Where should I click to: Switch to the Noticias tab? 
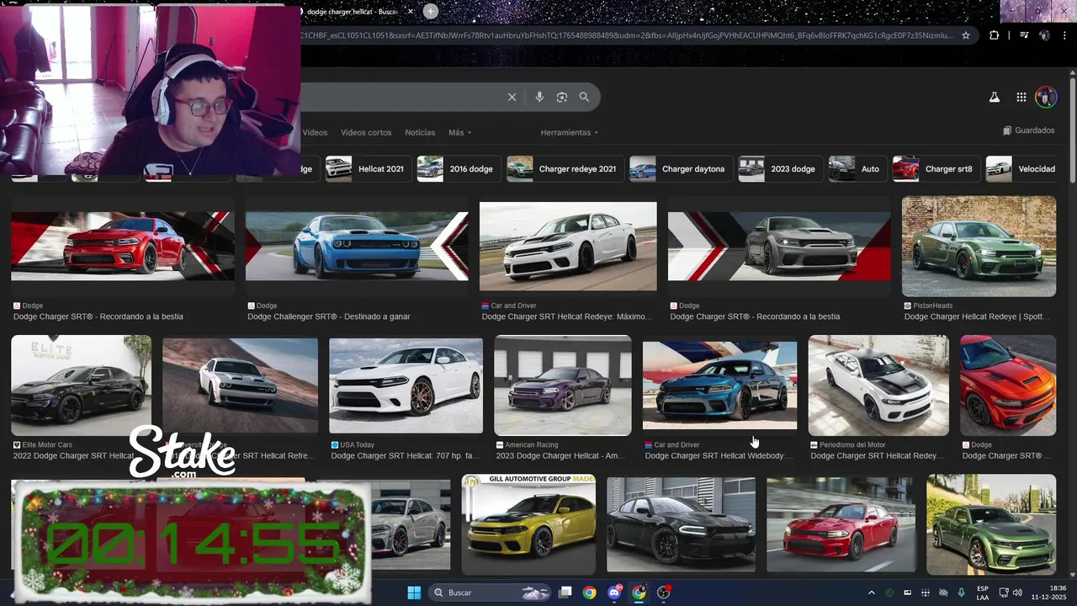point(420,132)
